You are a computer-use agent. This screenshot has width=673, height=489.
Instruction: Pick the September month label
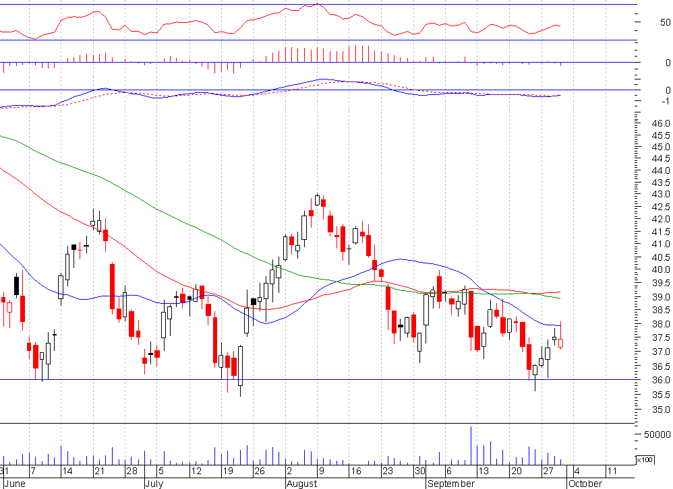click(x=451, y=484)
